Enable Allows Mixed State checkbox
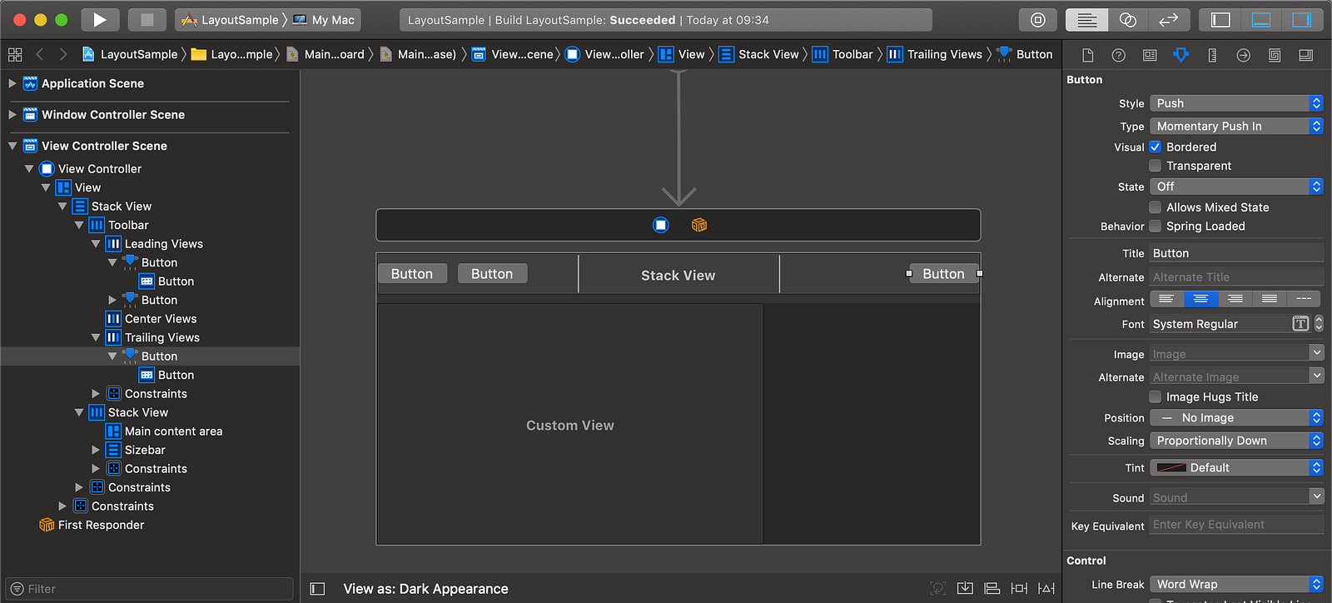 [1156, 207]
